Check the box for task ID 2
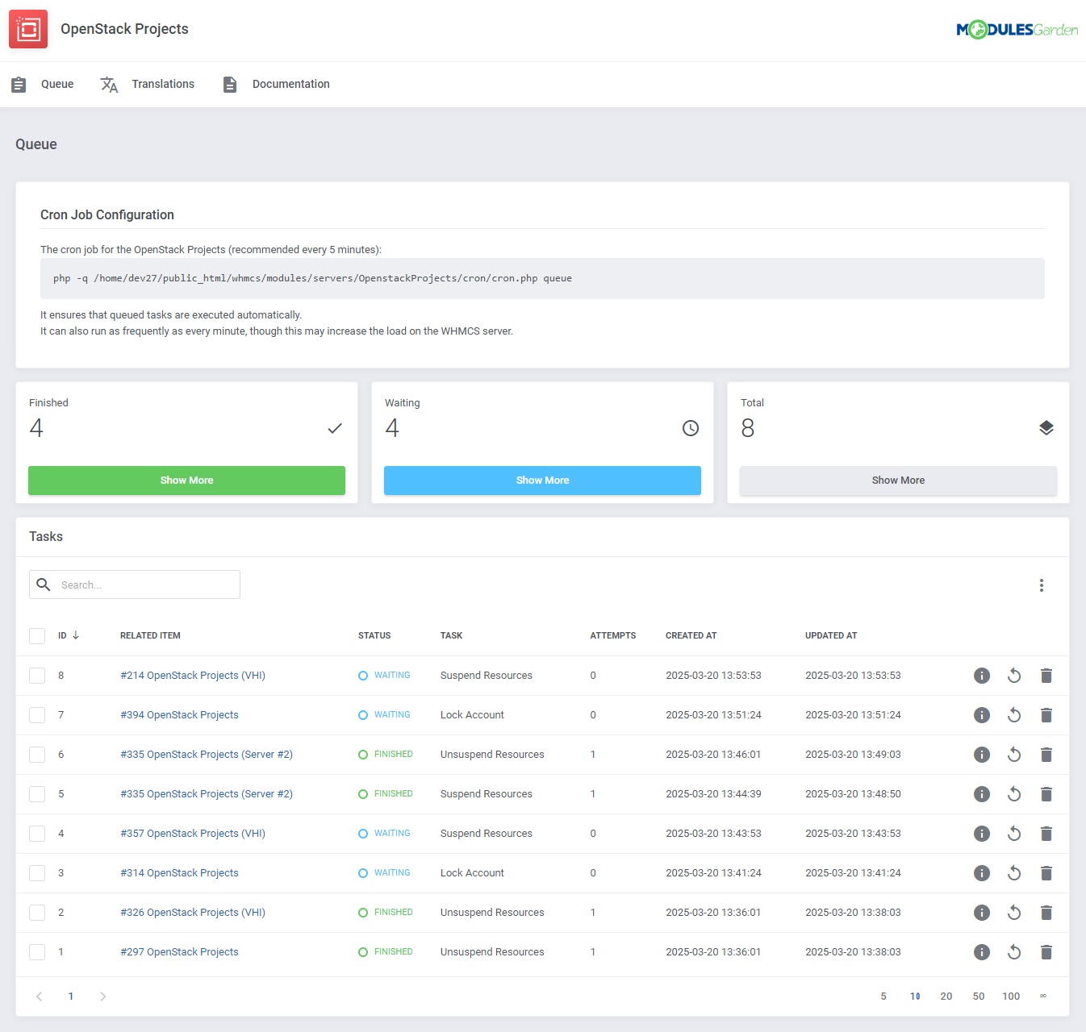Screen dimensions: 1086x1032 click(x=37, y=913)
